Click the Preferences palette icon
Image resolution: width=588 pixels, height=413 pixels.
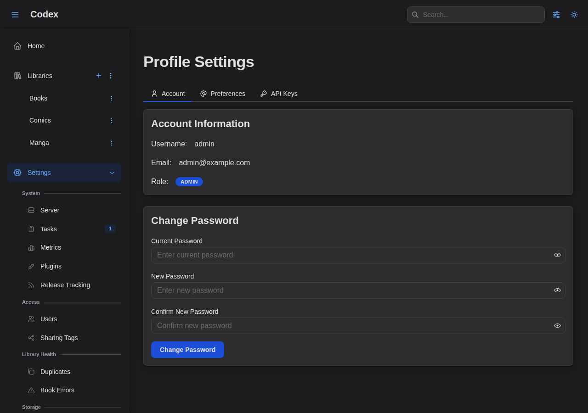pyautogui.click(x=204, y=94)
